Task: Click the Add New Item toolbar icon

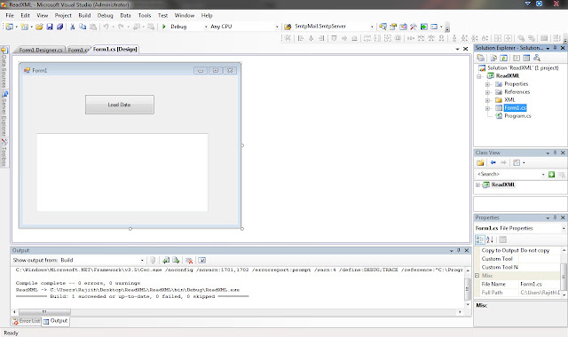Action: (x=24, y=27)
